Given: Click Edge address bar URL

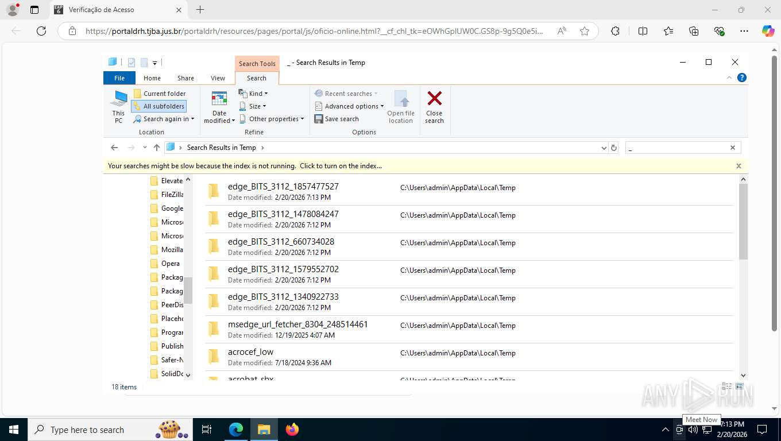Looking at the screenshot, I should click(314, 31).
